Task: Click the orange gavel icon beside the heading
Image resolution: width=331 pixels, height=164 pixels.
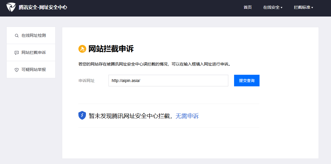Action: click(x=82, y=49)
